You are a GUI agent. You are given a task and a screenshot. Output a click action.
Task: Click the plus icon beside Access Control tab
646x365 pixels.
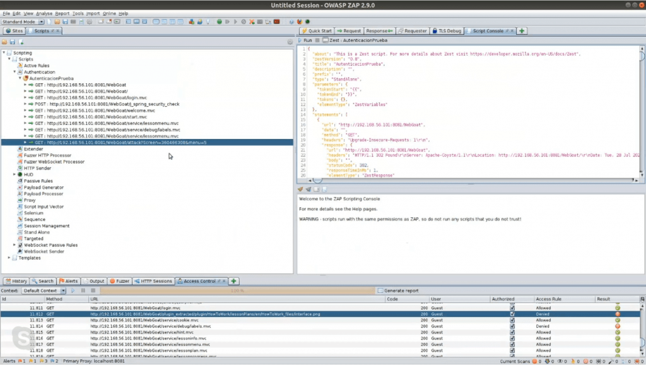tap(233, 281)
